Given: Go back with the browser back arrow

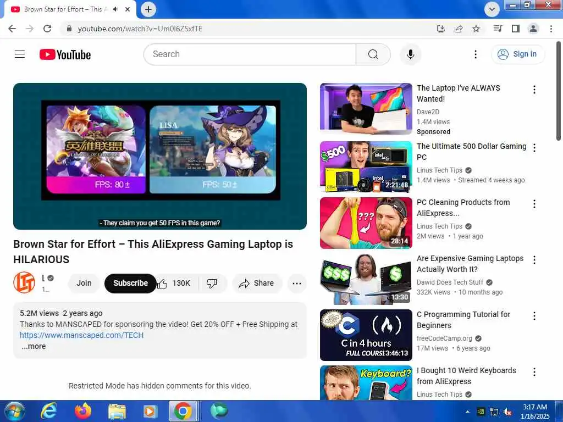Looking at the screenshot, I should [x=12, y=29].
